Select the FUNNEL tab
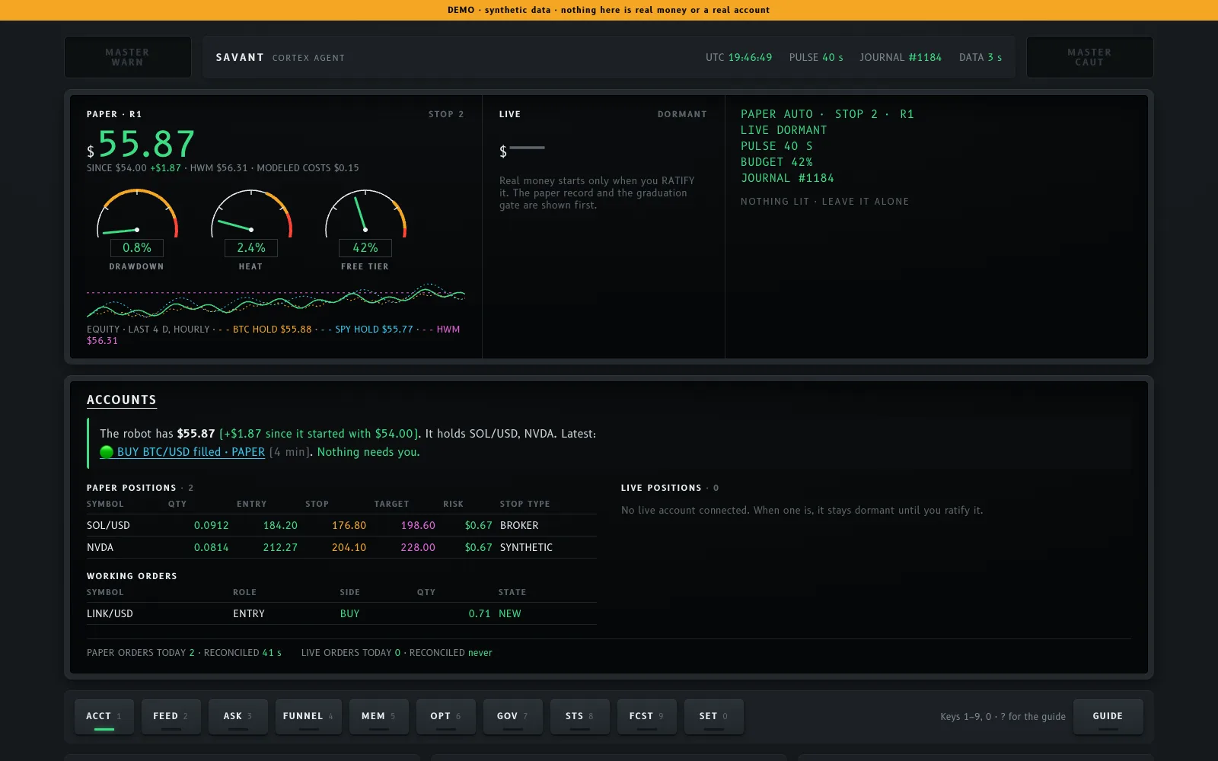1218x761 pixels. coord(308,716)
